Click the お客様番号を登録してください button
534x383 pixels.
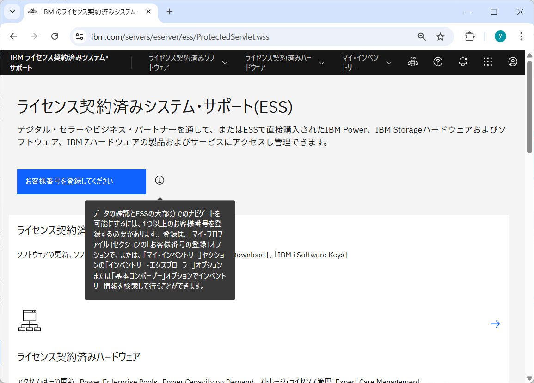(x=81, y=182)
